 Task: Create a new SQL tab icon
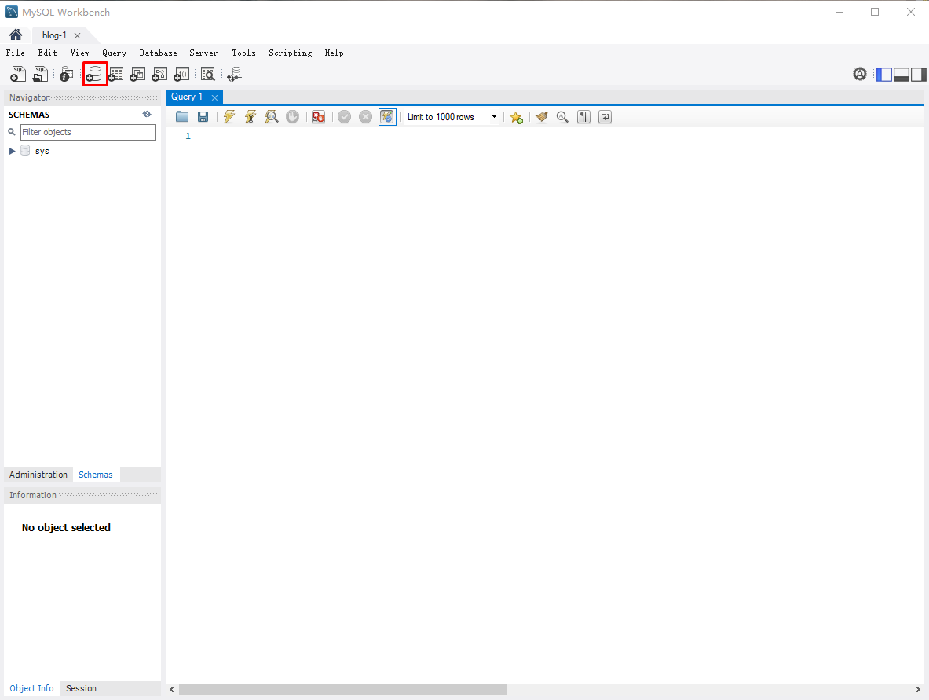click(x=18, y=74)
